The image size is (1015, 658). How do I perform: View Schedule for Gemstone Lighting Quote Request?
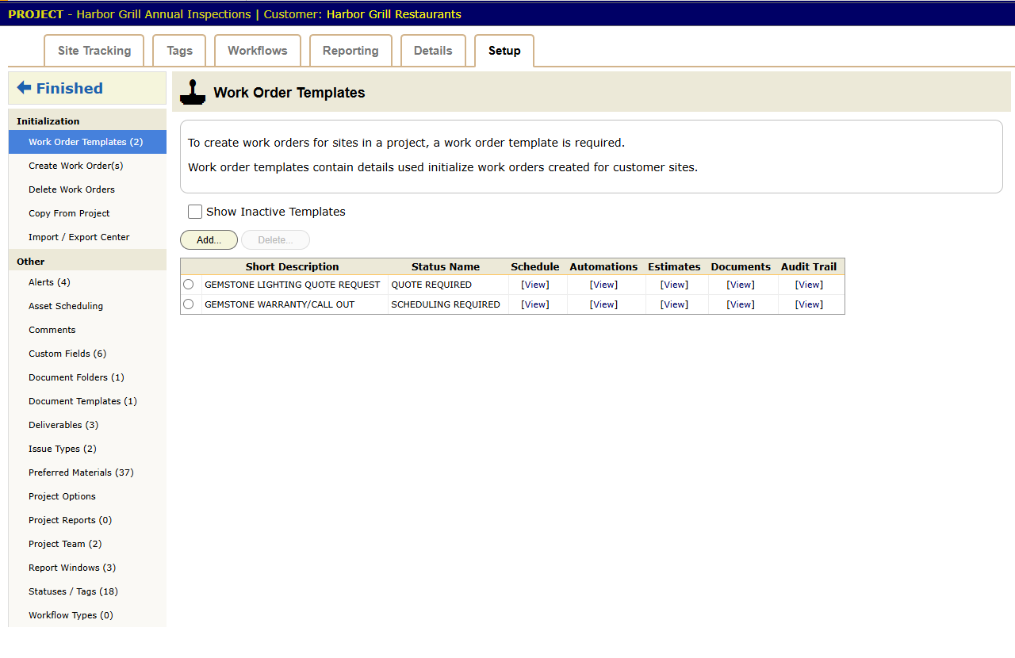point(535,285)
